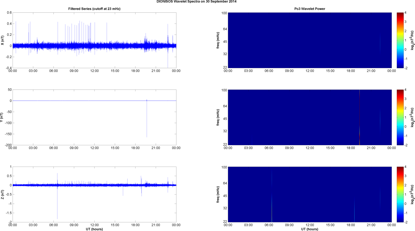Click "log2(nT²/Hz)" label beside the top colorbar

(413, 40)
